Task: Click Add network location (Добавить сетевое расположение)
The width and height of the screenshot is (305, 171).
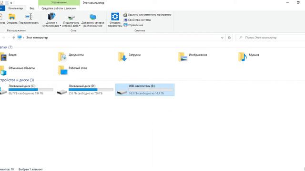Action: coord(93,20)
